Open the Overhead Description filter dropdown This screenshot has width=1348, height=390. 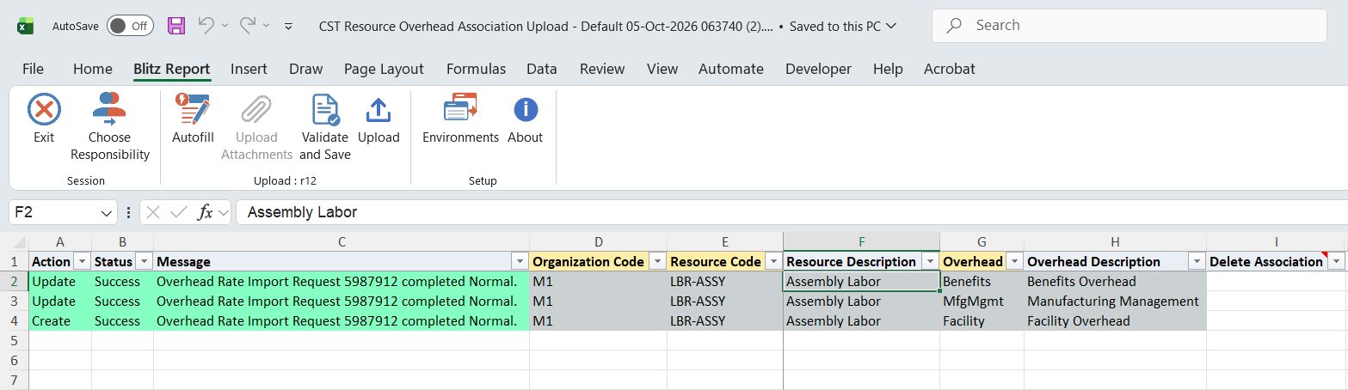coord(1196,261)
